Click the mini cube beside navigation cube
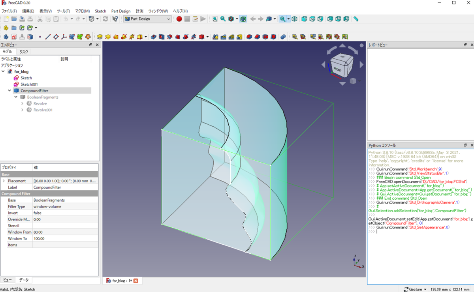Image resolution: width=474 pixels, height=292 pixels. pyautogui.click(x=353, y=81)
